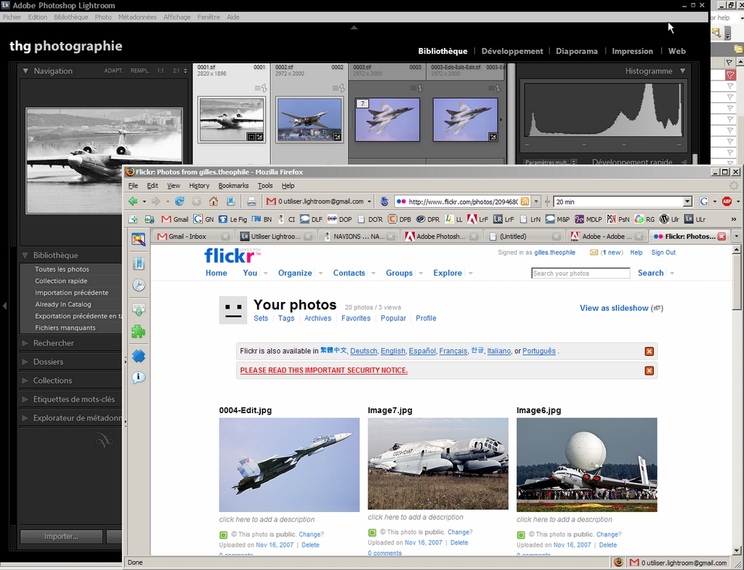Switch to Développement module
744x570 pixels.
coord(512,52)
